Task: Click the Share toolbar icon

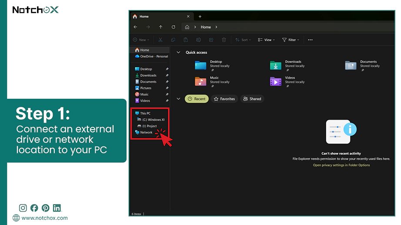Action: coord(211,40)
